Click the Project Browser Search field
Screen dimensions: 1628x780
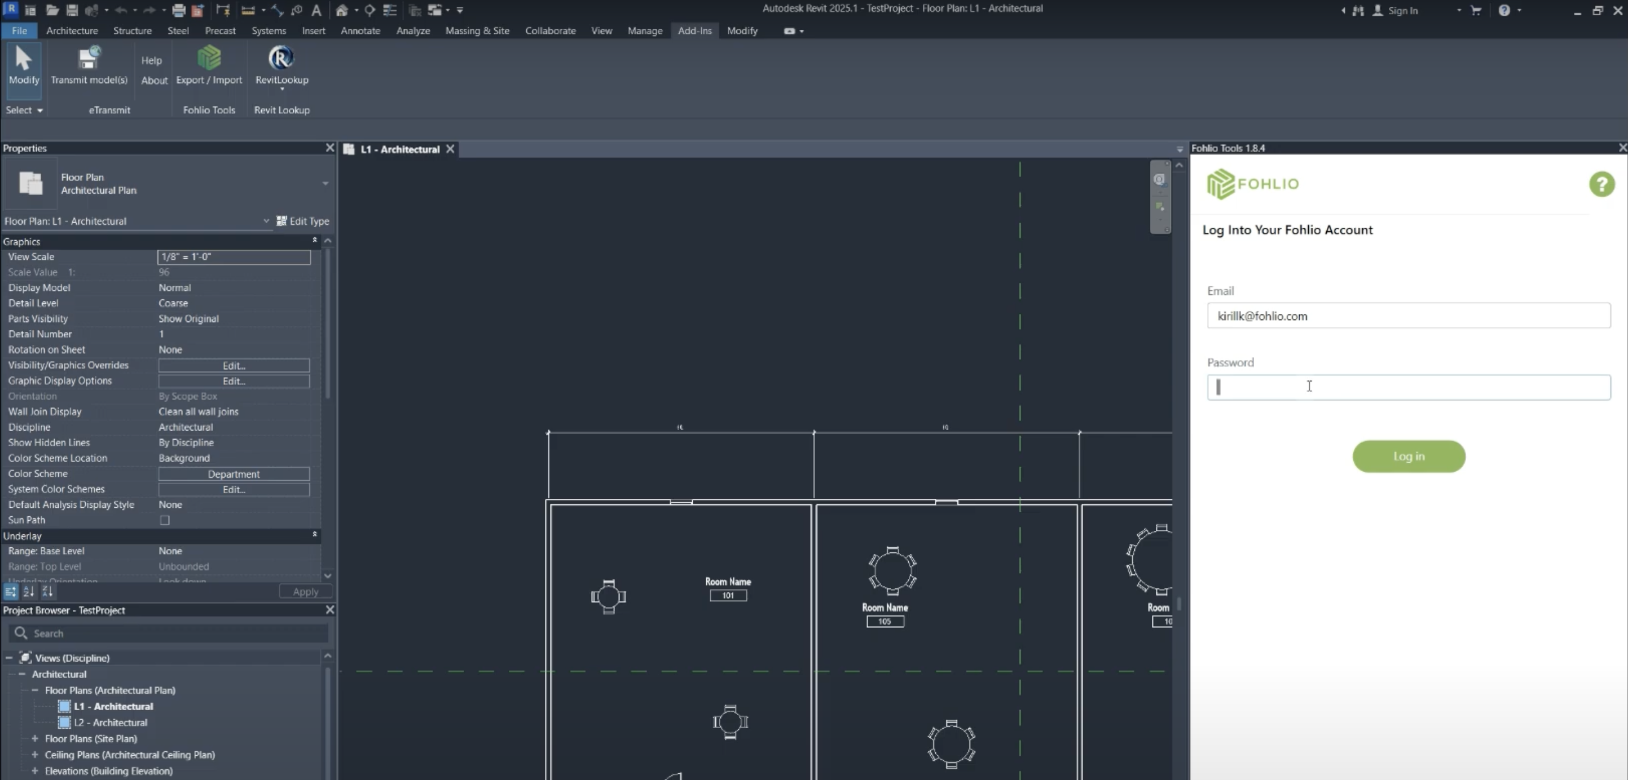click(x=169, y=633)
